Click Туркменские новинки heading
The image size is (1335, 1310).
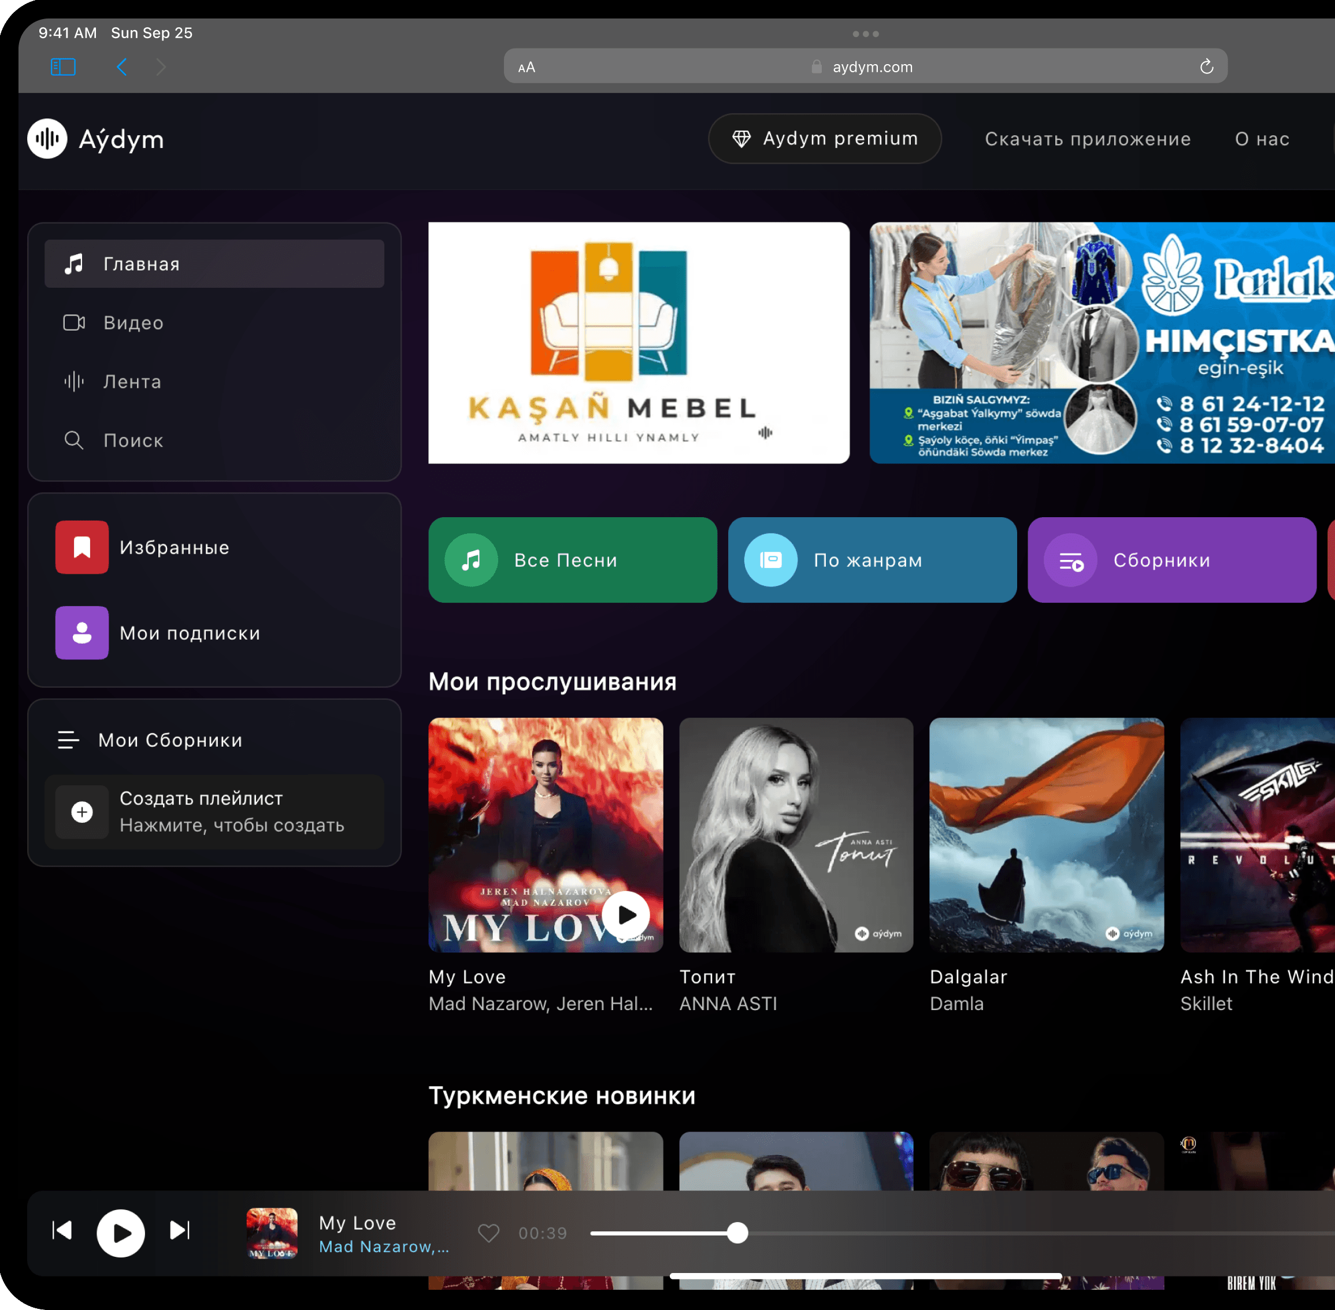(x=562, y=1096)
